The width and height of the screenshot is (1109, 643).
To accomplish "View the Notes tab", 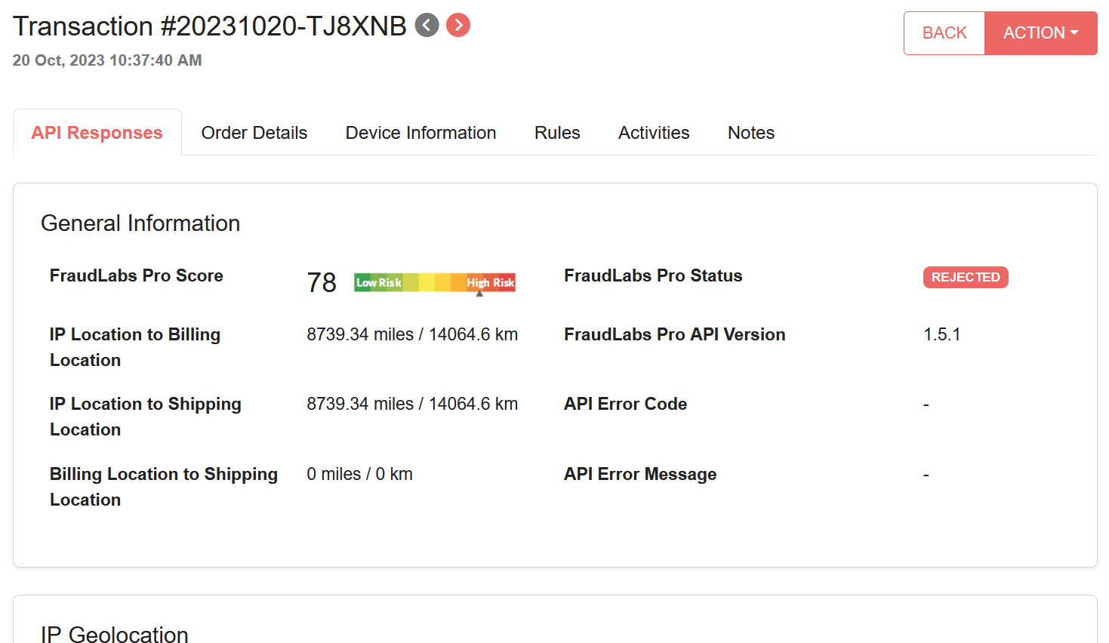I will click(751, 133).
